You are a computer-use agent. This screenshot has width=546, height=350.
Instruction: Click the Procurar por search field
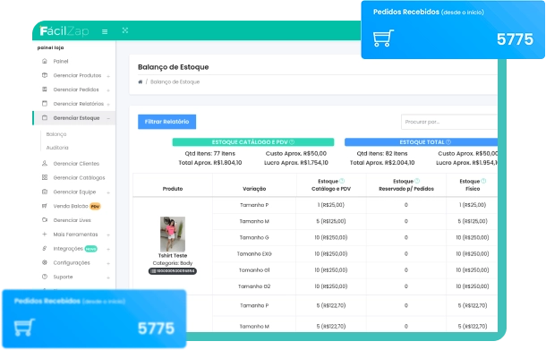[x=449, y=122]
